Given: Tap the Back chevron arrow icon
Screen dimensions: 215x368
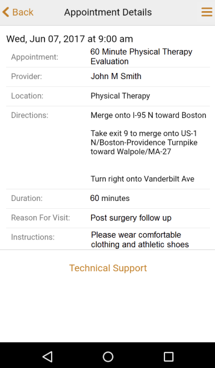Looking at the screenshot, I should point(6,12).
